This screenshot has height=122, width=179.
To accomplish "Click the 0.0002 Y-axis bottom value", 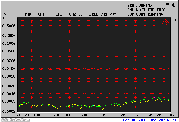I will point(9,111).
